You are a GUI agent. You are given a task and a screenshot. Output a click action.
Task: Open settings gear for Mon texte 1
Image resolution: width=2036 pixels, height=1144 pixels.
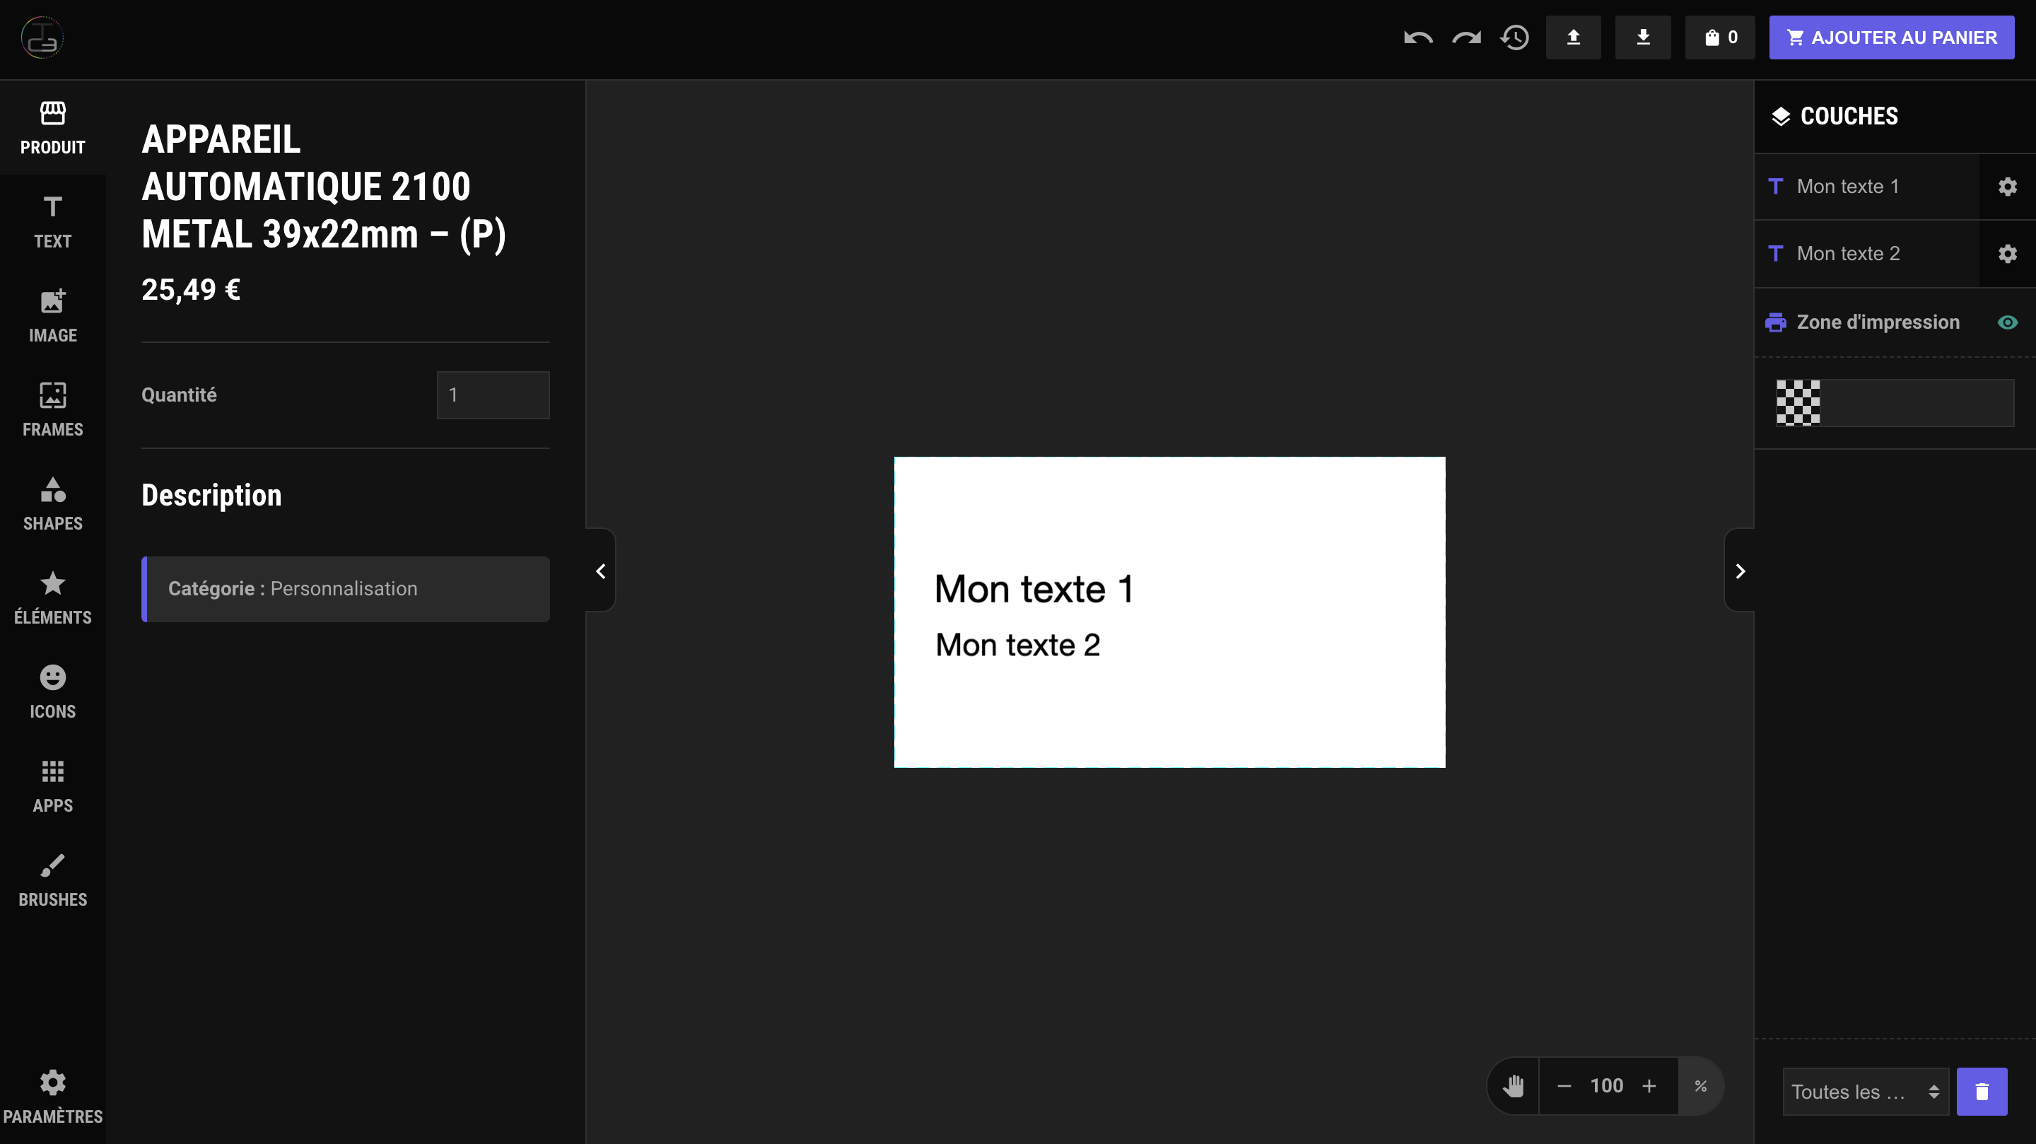[2007, 187]
